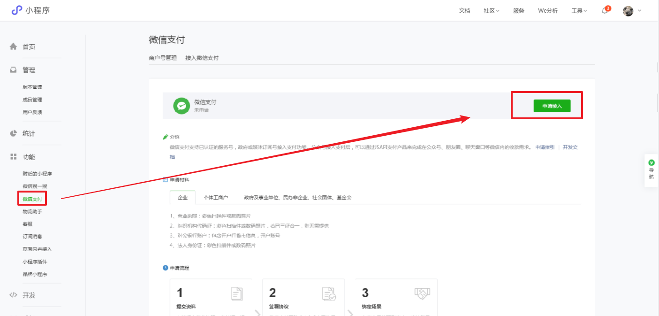Click the 开发 code icon
The height and width of the screenshot is (316, 659).
[14, 295]
